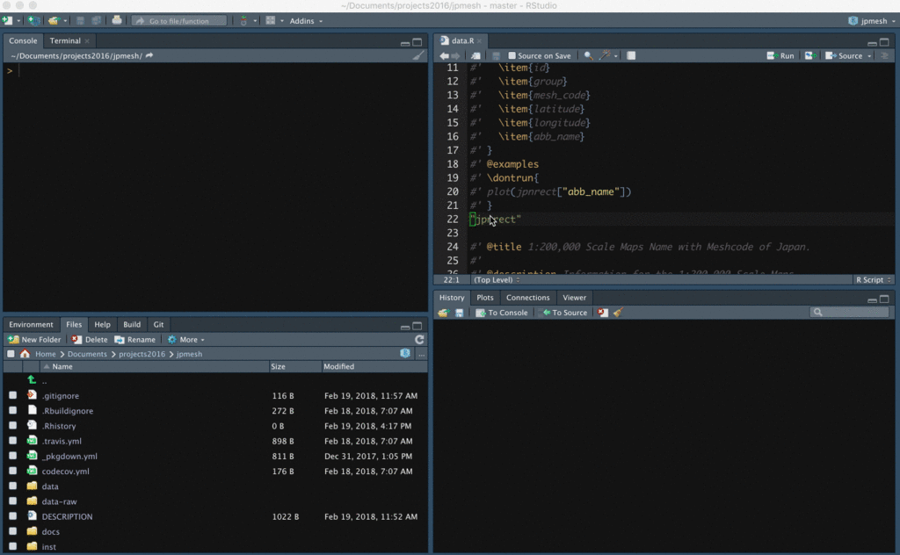The image size is (900, 555).
Task: Click the version control Git toolbar icon
Action: coord(244,21)
